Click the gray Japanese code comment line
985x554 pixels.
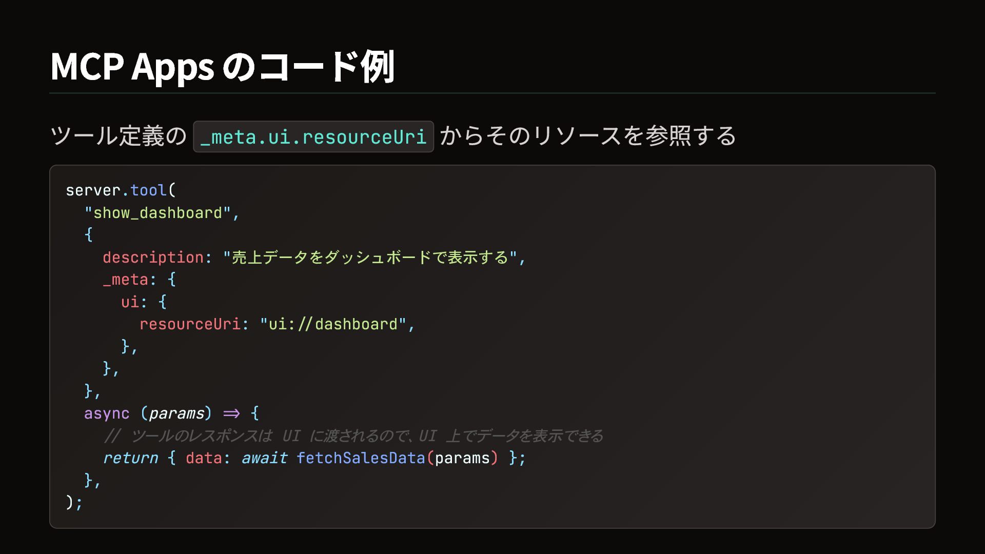tap(353, 436)
